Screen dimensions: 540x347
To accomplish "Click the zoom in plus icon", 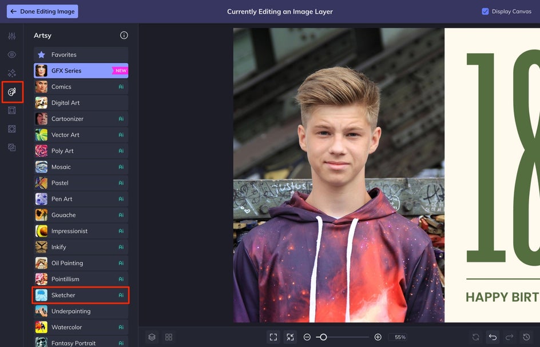I will 378,337.
